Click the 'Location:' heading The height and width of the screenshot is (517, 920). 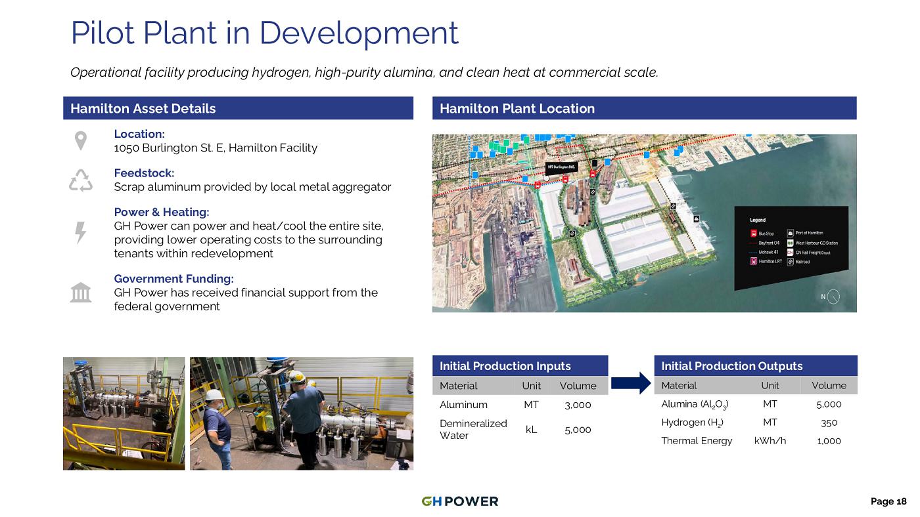(139, 134)
